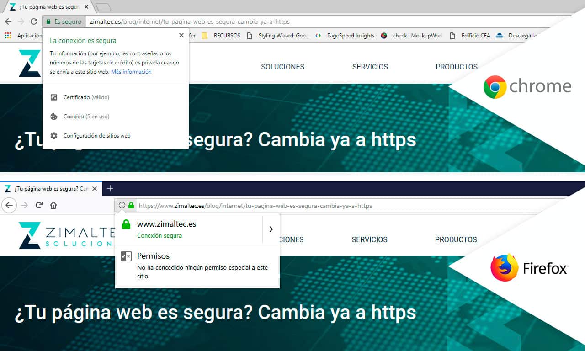Click the Firefox home button

pos(53,206)
